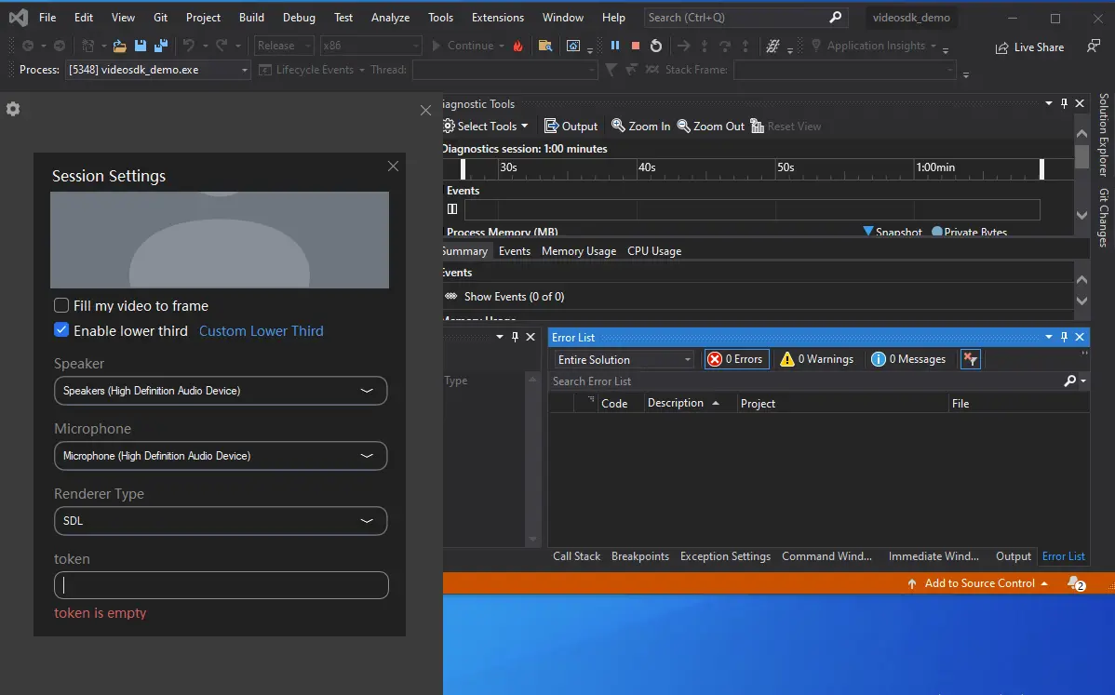
Task: Click the filter icon in the Error List
Action: point(970,358)
